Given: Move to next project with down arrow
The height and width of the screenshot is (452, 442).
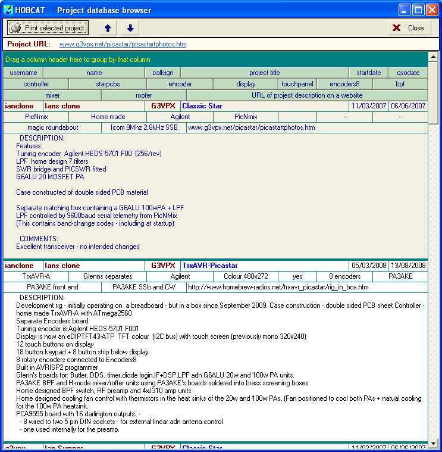Looking at the screenshot, I should tap(130, 28).
